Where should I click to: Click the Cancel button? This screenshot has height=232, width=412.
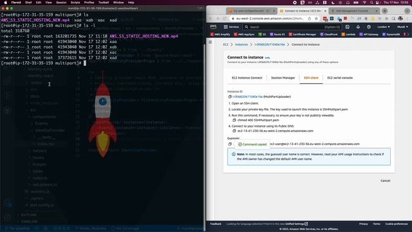385,180
